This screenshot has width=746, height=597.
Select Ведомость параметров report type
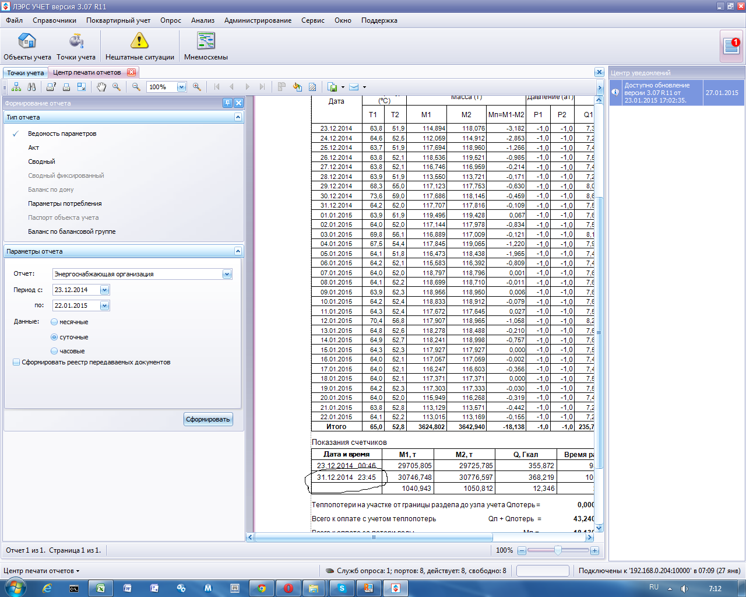(x=62, y=134)
